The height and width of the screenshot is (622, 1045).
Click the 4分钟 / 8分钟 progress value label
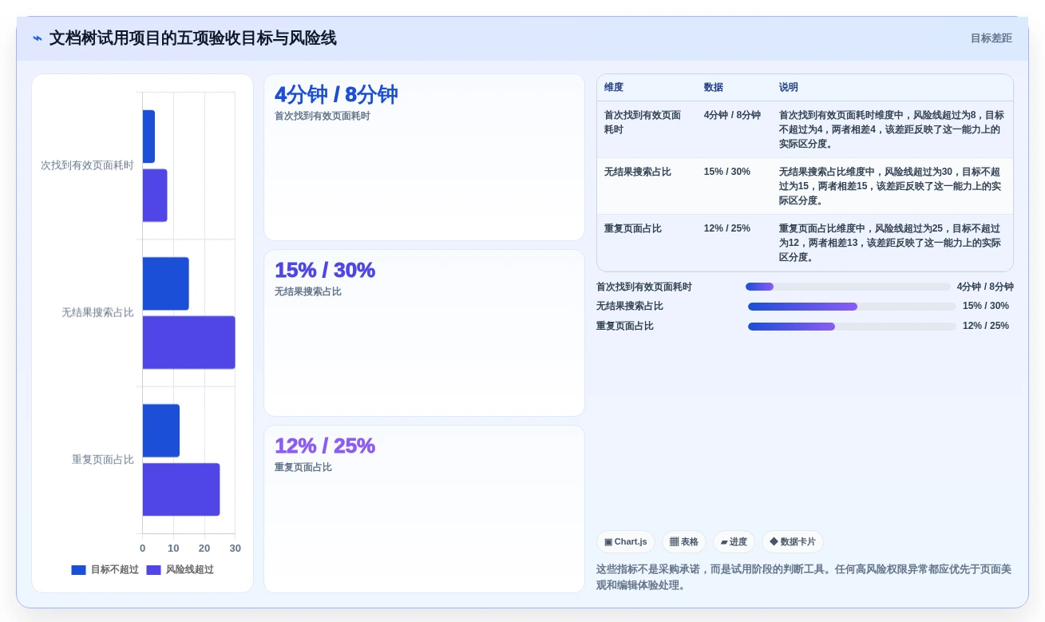[x=985, y=287]
